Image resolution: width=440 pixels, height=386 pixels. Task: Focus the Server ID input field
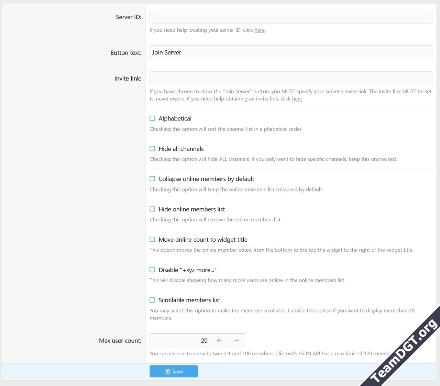click(x=290, y=17)
